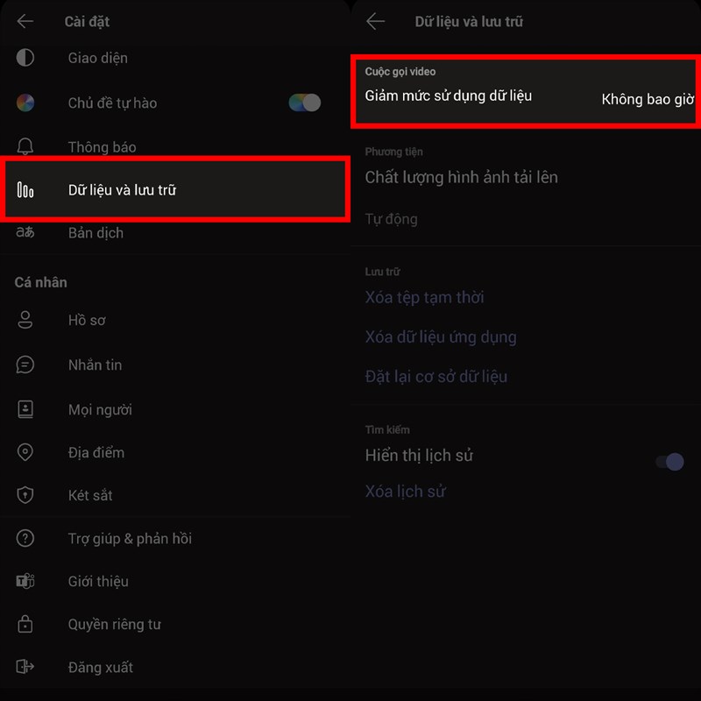The width and height of the screenshot is (701, 701).
Task: Tap Xóa lịch sử link
Action: tap(405, 492)
